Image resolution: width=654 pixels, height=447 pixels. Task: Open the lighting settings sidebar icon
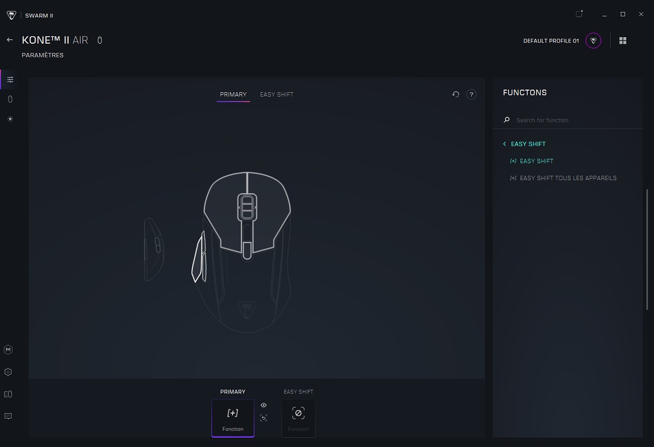(10, 119)
